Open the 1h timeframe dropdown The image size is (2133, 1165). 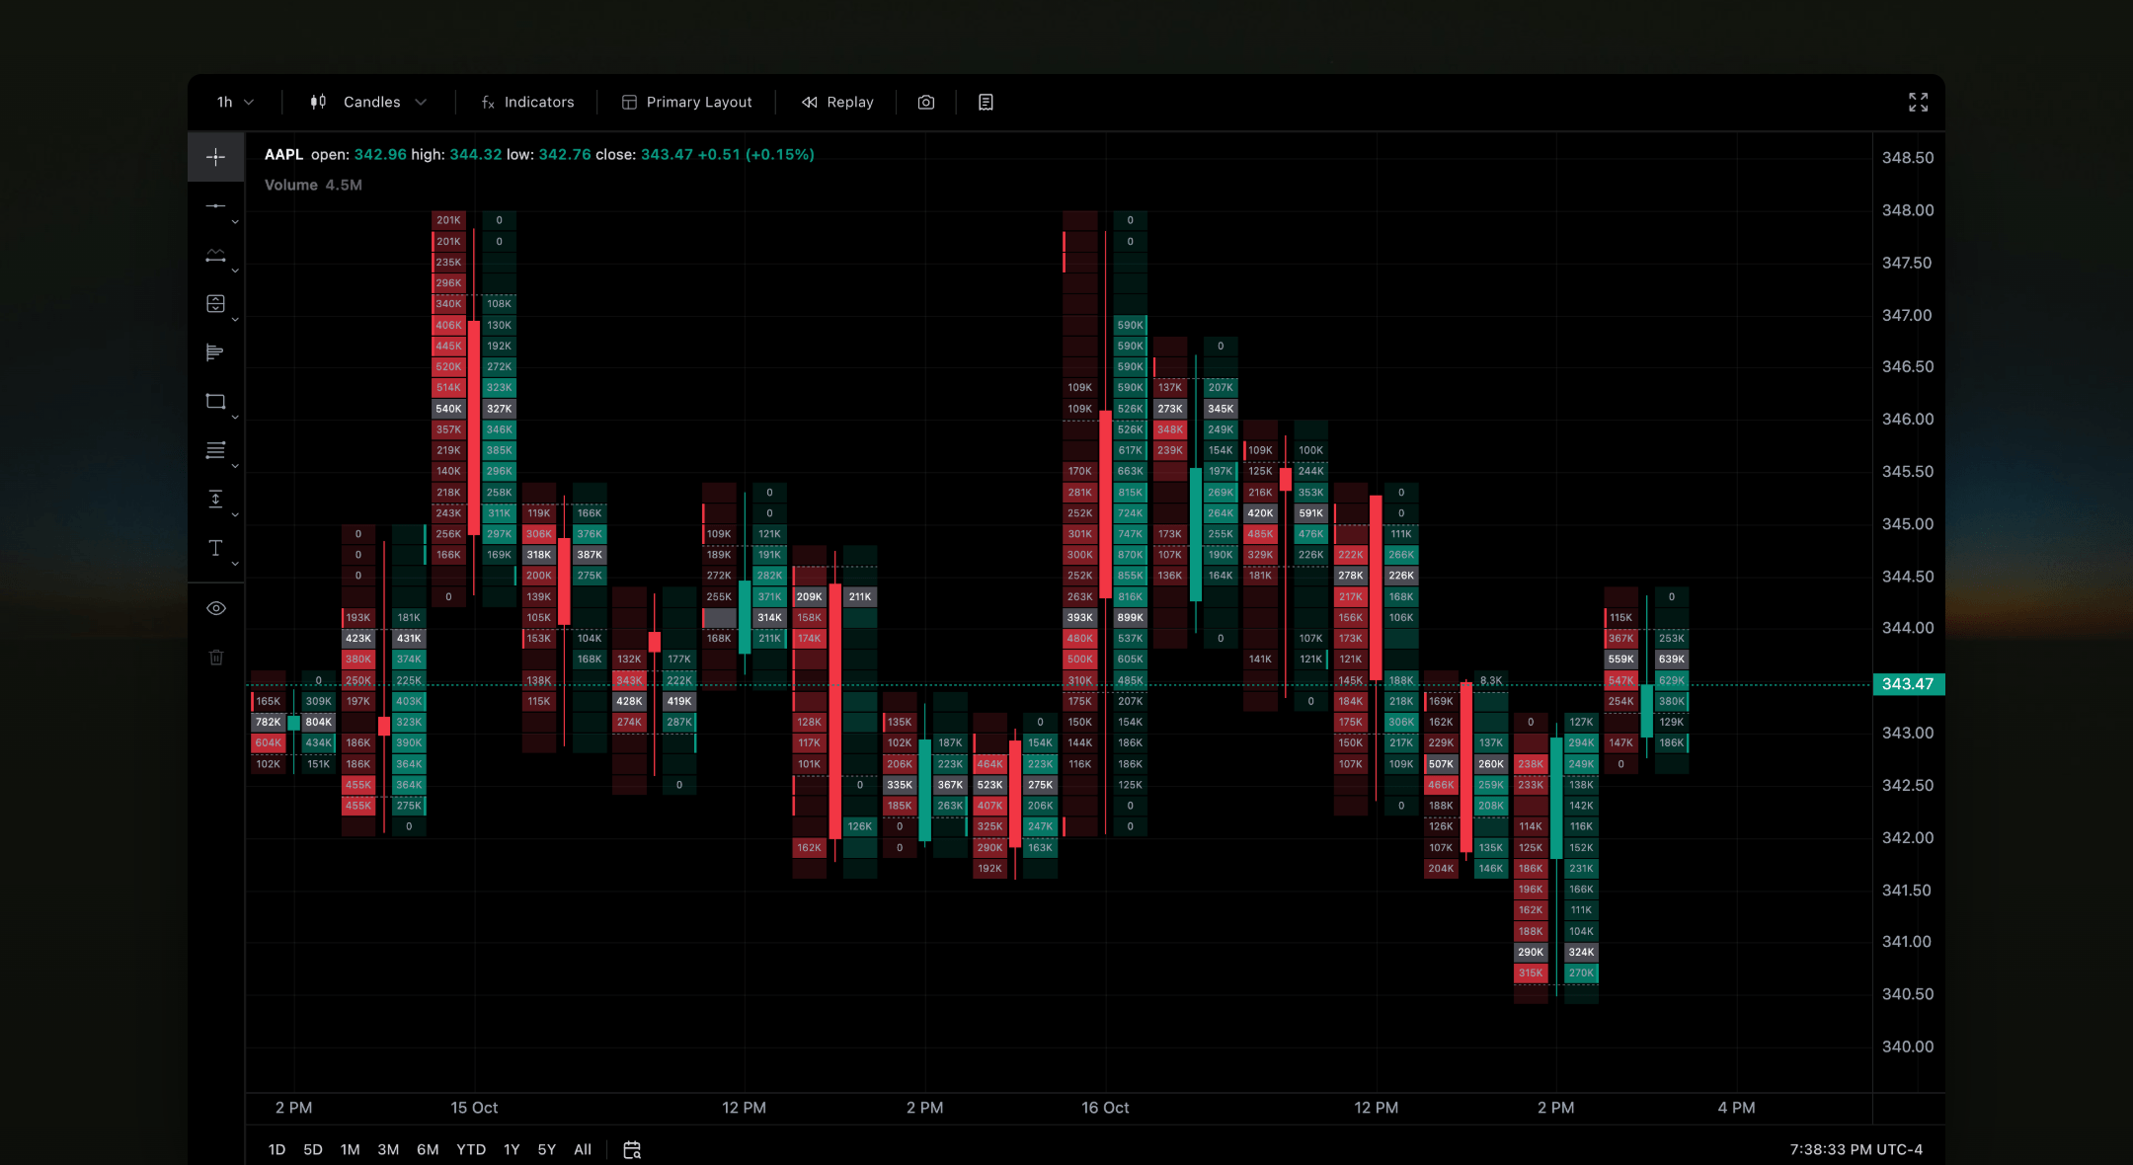(236, 102)
